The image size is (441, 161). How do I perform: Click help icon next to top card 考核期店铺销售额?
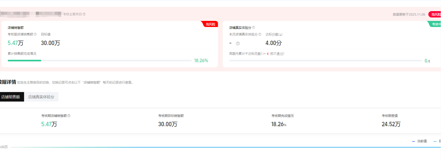[x=35, y=34]
